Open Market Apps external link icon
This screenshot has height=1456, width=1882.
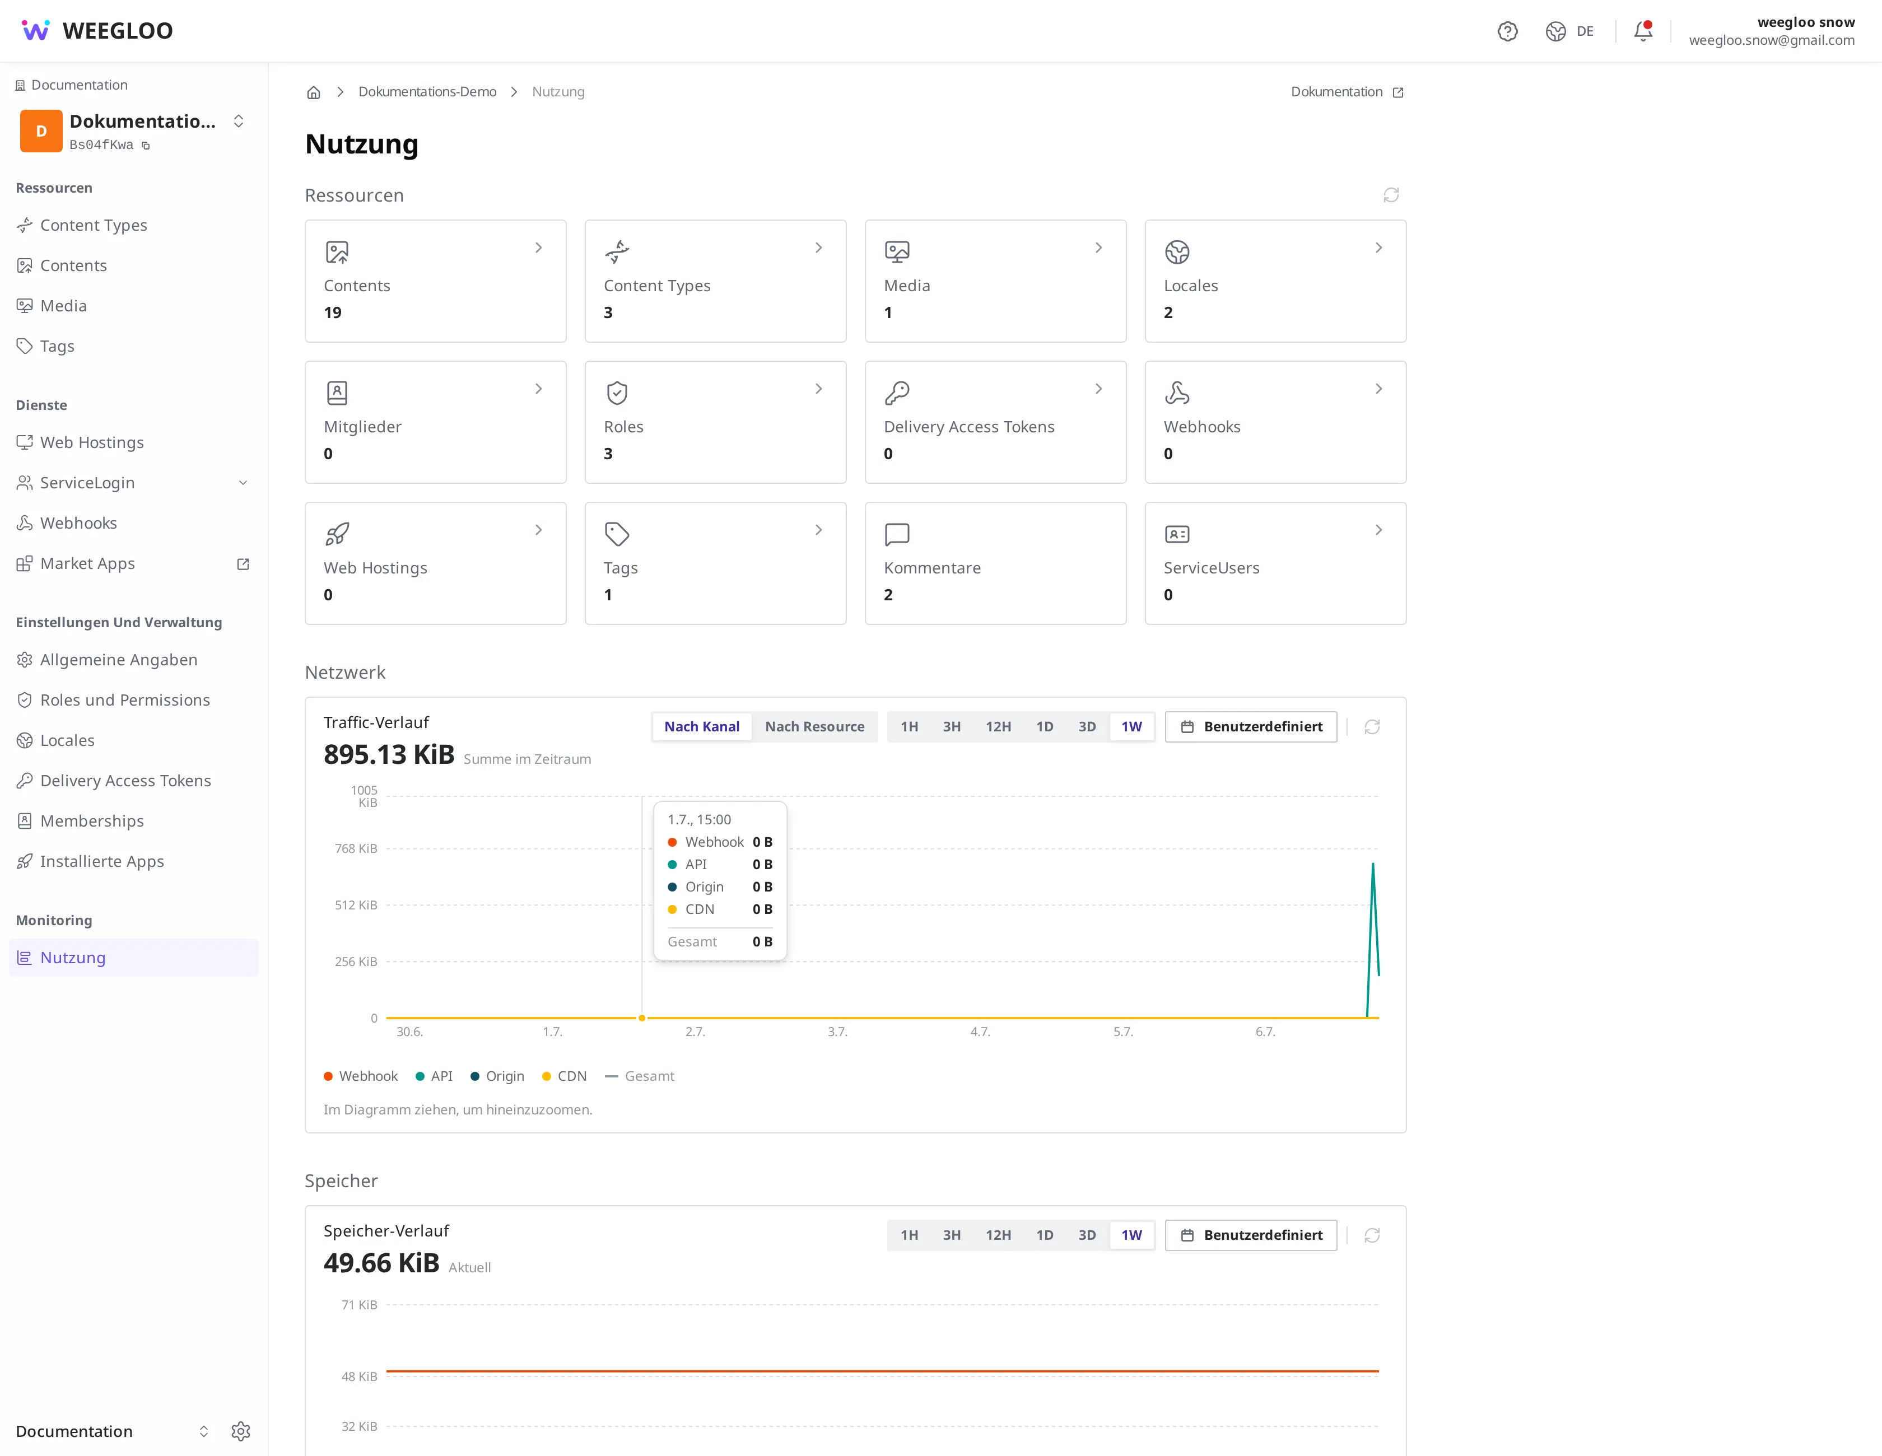243,563
